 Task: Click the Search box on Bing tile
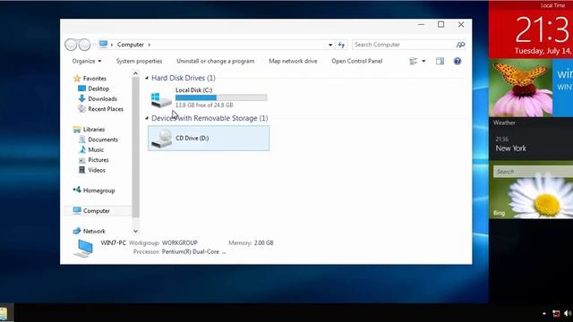tap(534, 172)
